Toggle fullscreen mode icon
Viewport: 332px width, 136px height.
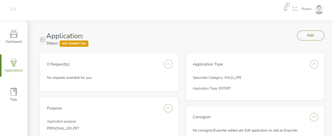pos(295,9)
